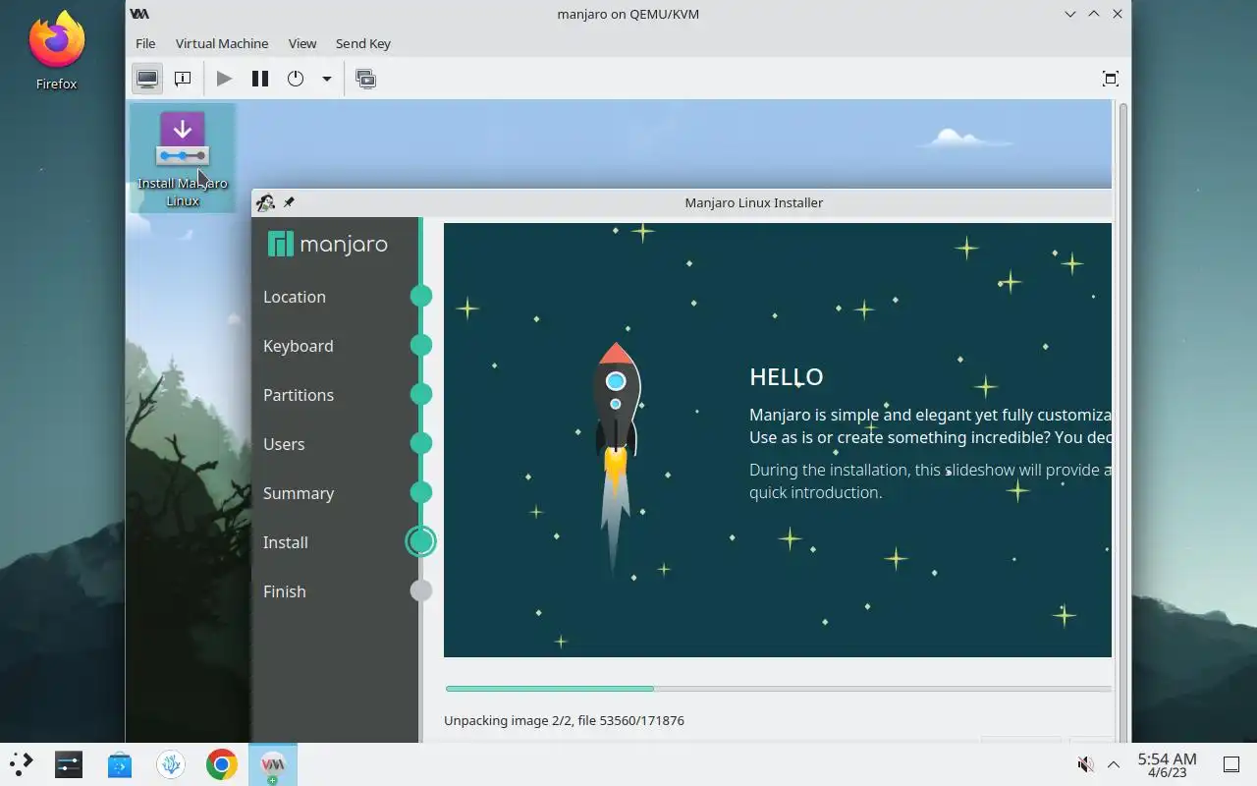
Task: Open the Virtual Machine menu
Action: click(x=222, y=43)
